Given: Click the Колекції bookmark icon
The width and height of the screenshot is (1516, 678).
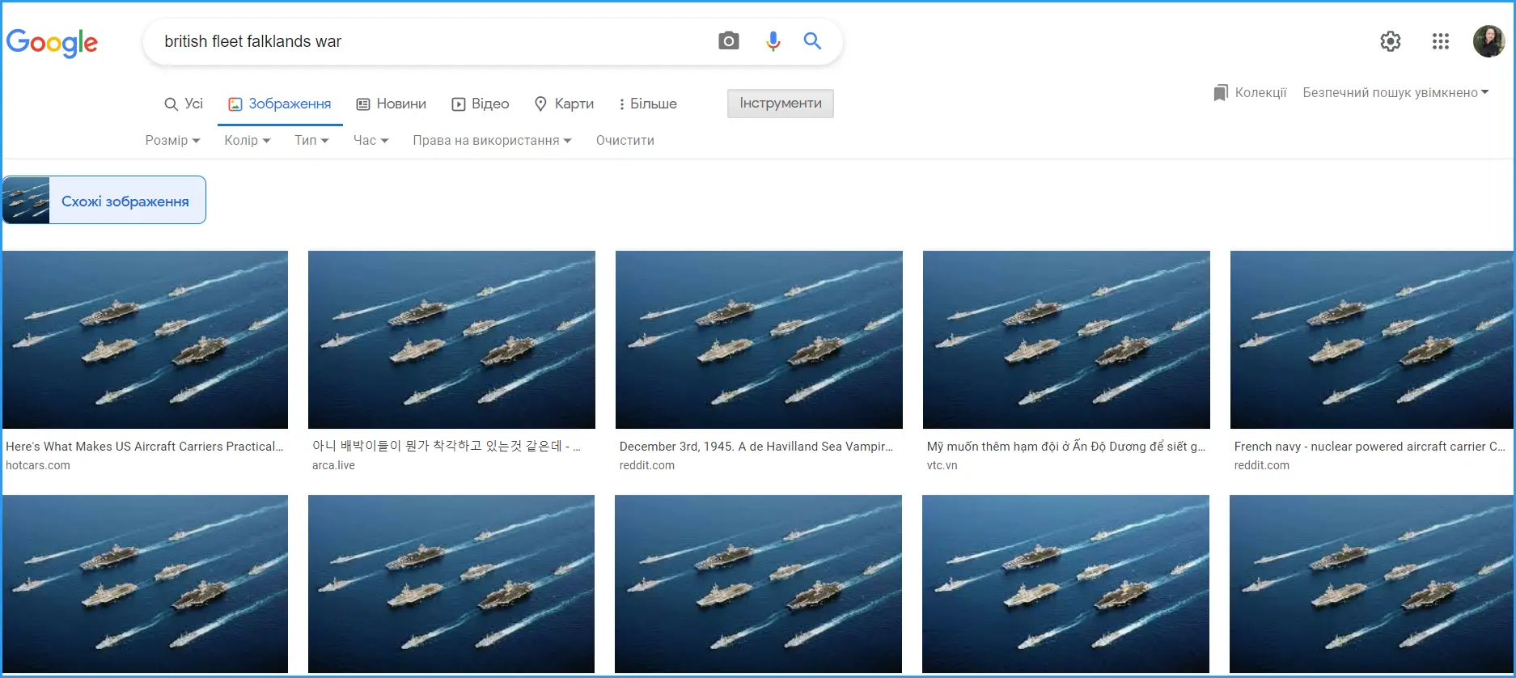Looking at the screenshot, I should pyautogui.click(x=1221, y=93).
